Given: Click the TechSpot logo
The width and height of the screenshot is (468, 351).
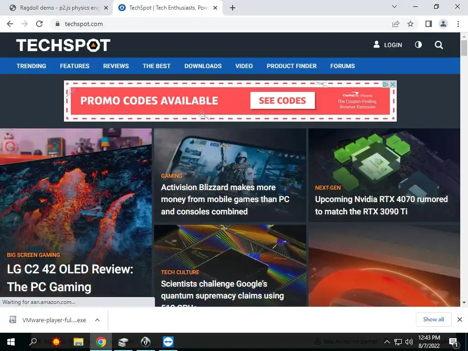Looking at the screenshot, I should point(63,45).
